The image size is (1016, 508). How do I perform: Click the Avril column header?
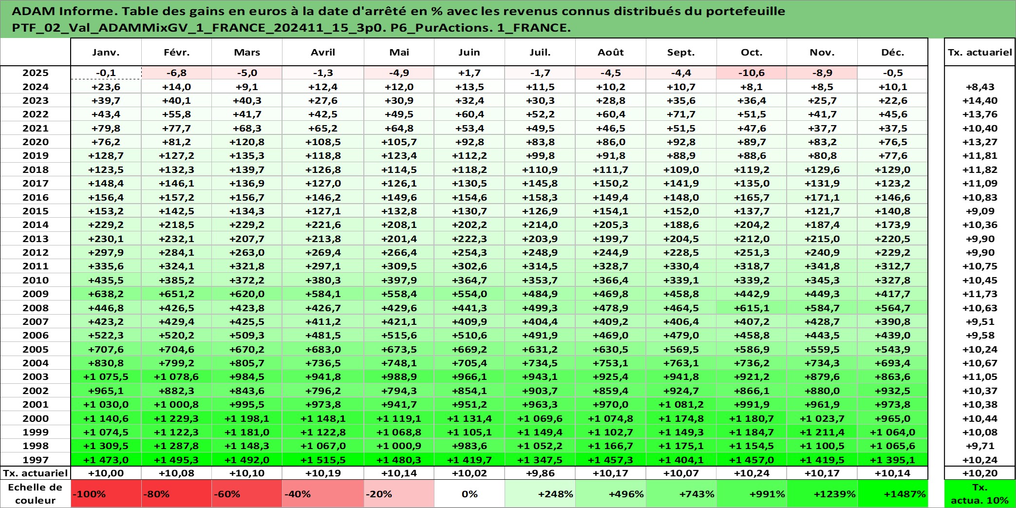323,52
